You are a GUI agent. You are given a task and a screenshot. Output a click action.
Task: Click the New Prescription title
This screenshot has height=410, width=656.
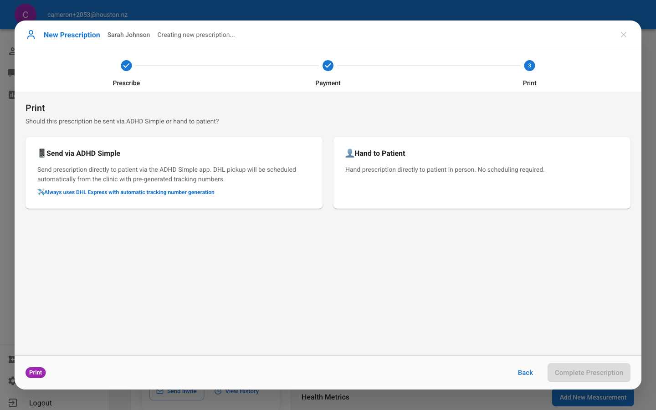(x=72, y=35)
